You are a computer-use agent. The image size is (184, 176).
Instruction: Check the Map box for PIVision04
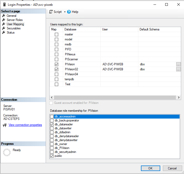[56, 74]
